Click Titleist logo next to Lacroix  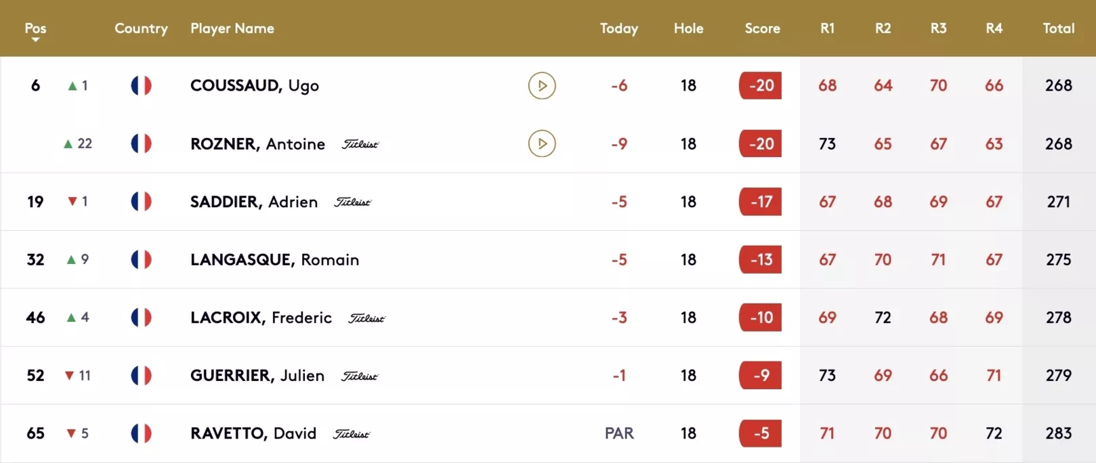(366, 318)
